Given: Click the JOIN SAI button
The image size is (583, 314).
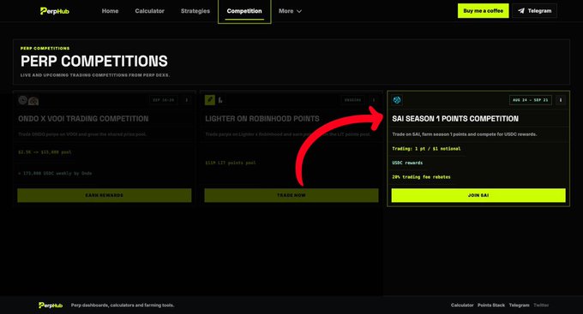Looking at the screenshot, I should pyautogui.click(x=478, y=195).
